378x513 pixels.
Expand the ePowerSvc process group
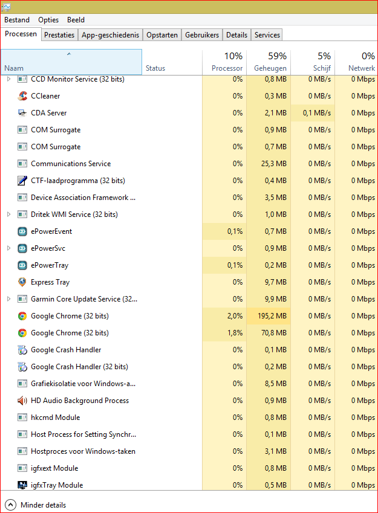point(8,248)
